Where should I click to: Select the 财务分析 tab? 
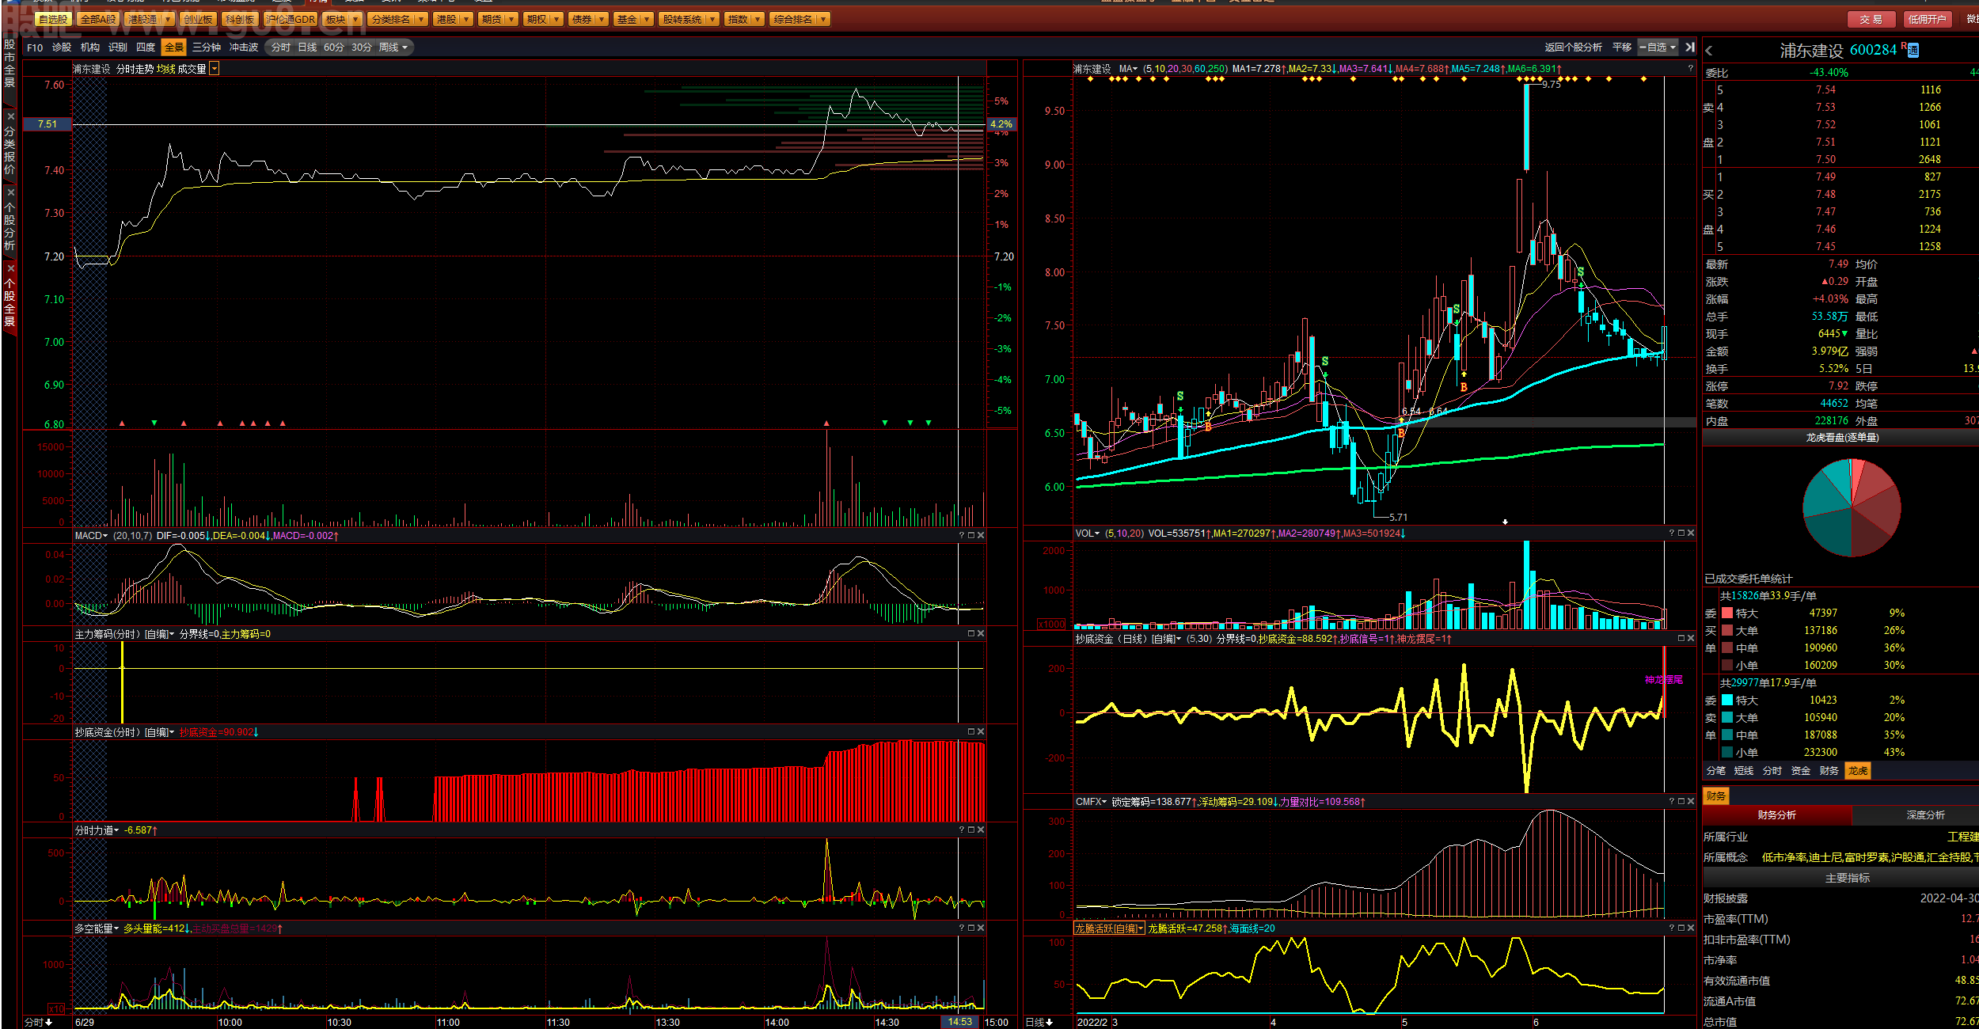(x=1776, y=815)
